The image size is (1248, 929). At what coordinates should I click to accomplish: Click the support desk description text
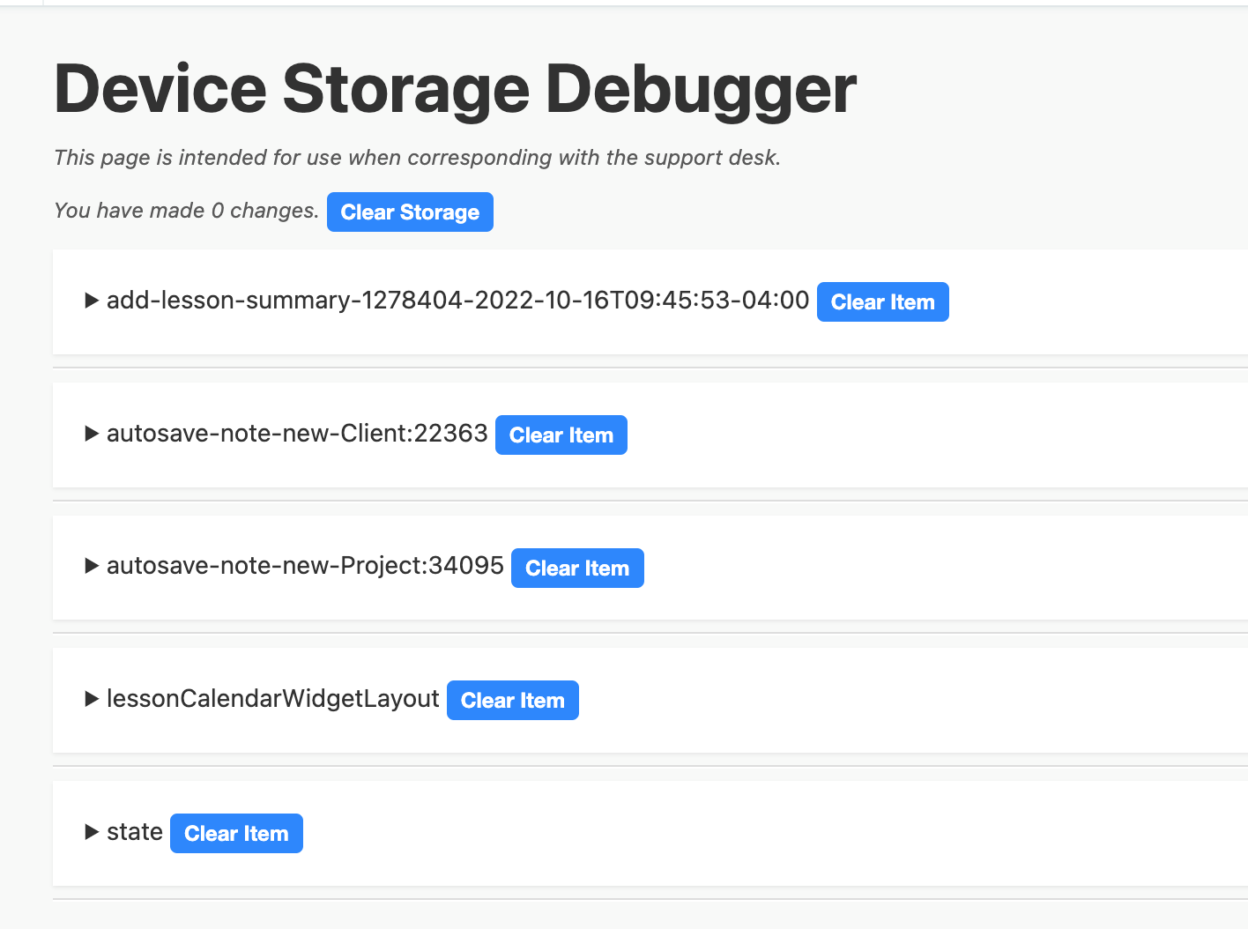coord(417,158)
